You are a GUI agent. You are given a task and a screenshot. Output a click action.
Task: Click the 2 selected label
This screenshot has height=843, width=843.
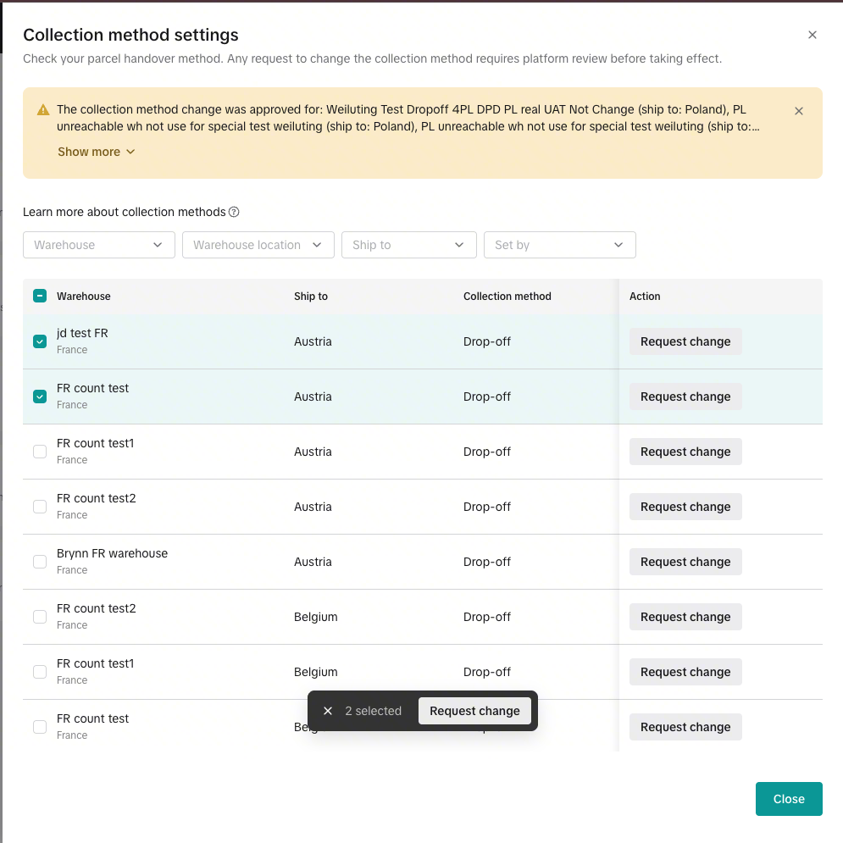(x=373, y=711)
